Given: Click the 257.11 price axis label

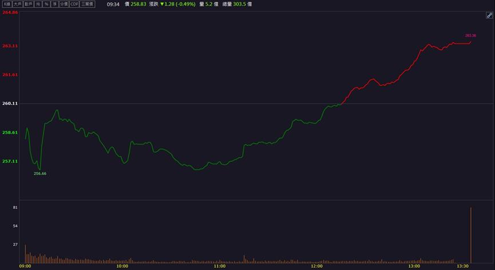Looking at the screenshot, I should point(10,161).
